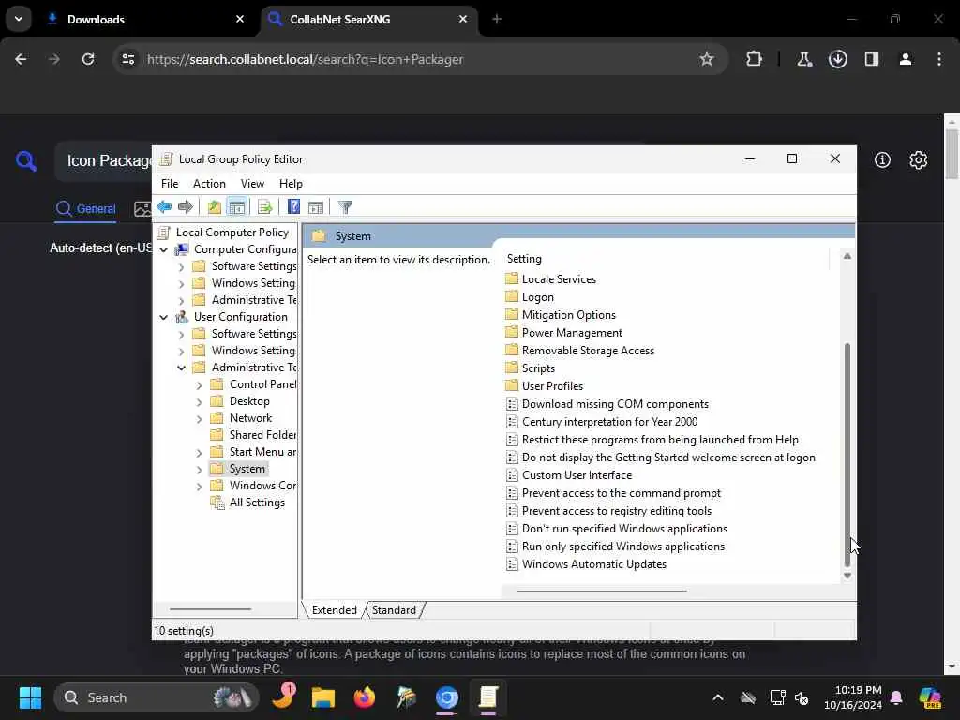Open browser Extensions puzzle icon
The width and height of the screenshot is (960, 720).
[x=755, y=59]
